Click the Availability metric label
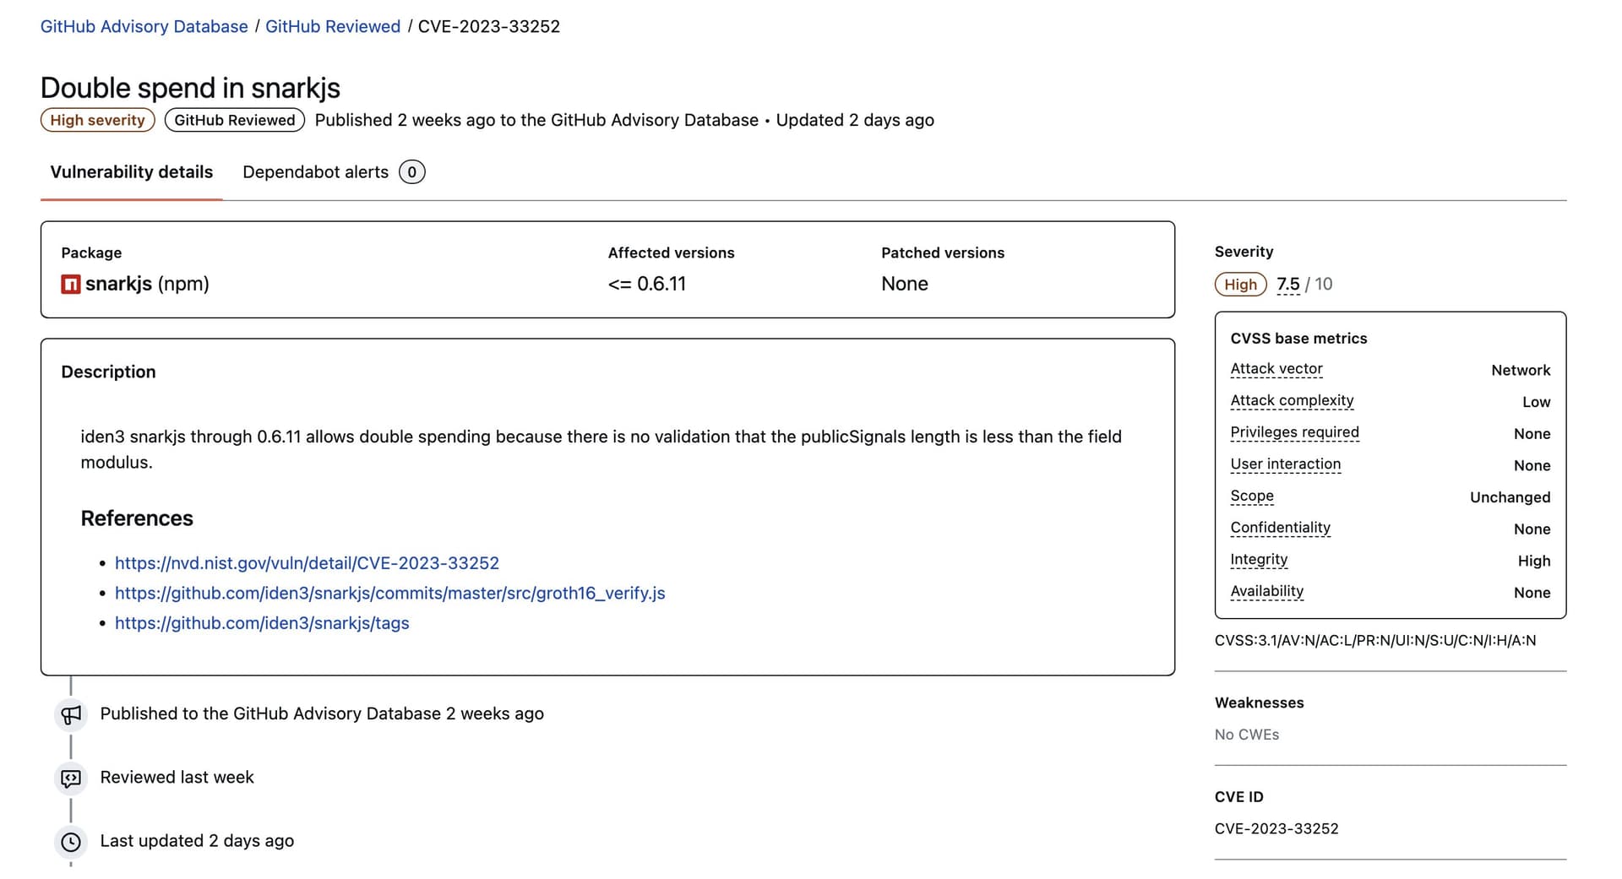The image size is (1622, 879). point(1266,591)
